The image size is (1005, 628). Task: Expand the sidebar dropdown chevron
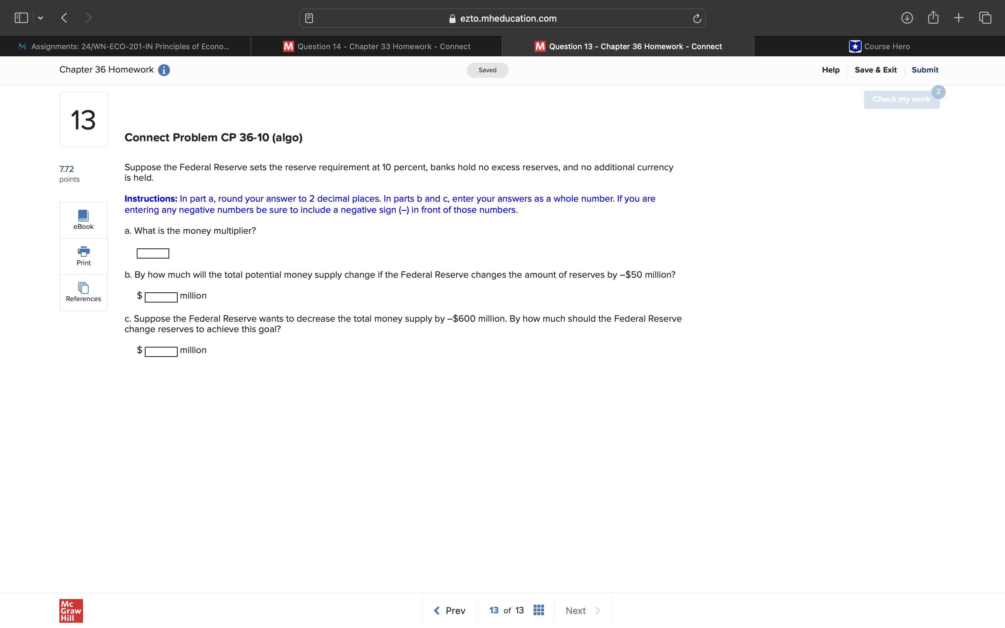[x=40, y=18]
